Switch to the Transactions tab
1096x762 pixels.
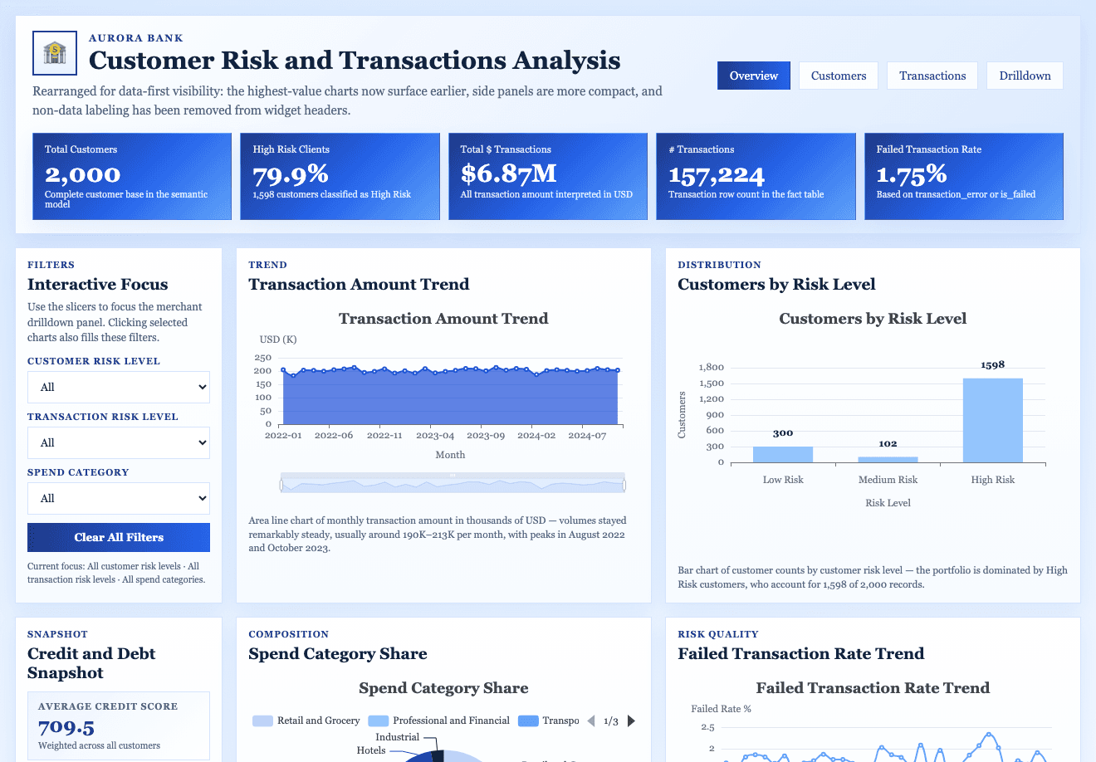point(932,76)
